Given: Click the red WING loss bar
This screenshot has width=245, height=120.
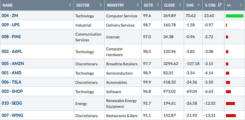Looking at the screenshot, I should [231, 116].
